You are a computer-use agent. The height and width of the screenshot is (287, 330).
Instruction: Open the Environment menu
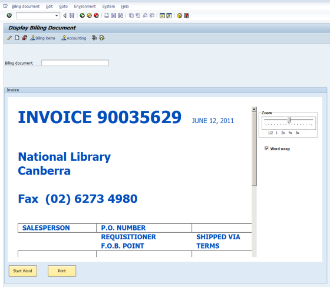(x=85, y=6)
